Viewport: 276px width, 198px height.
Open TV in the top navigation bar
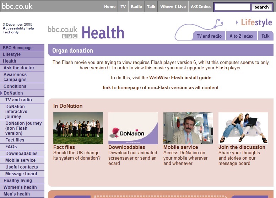point(123,6)
